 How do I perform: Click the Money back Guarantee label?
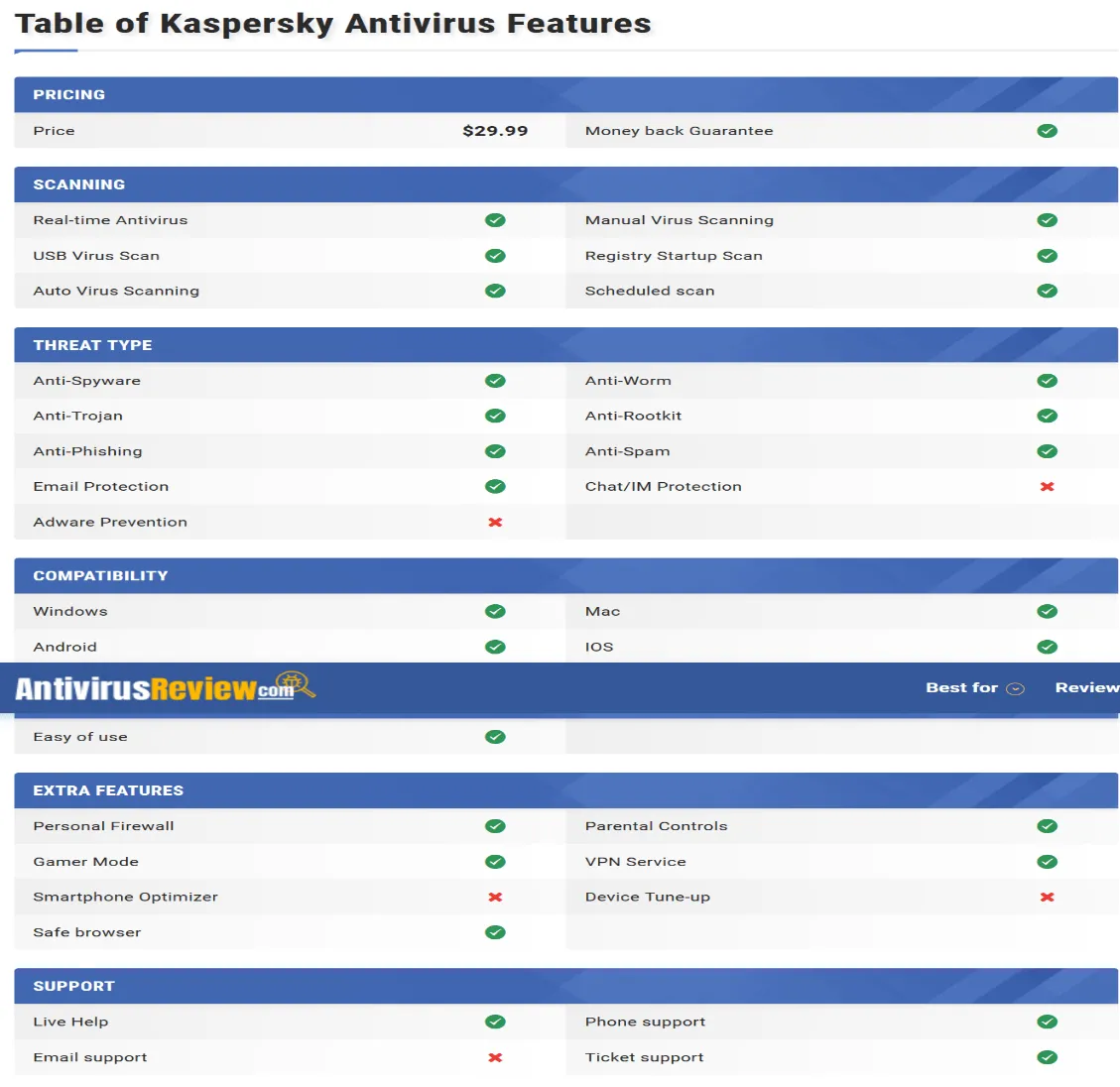[x=680, y=131]
